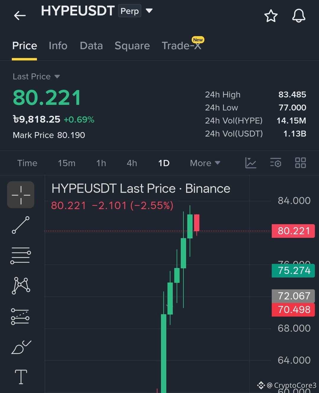Add HYPEUSDT to favorites with star icon

coord(271,16)
